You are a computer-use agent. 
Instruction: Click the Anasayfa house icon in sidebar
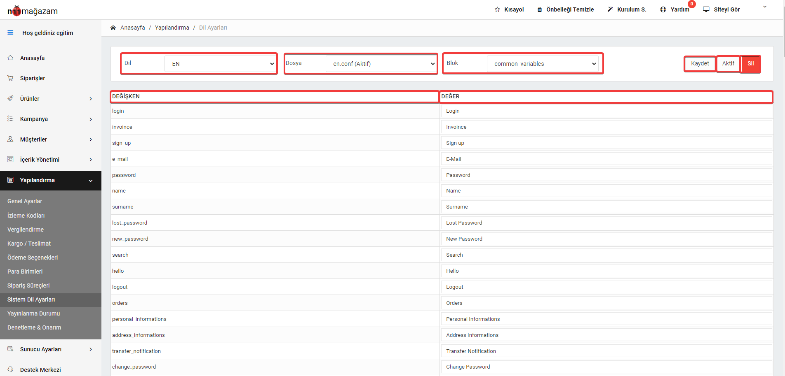[10, 58]
